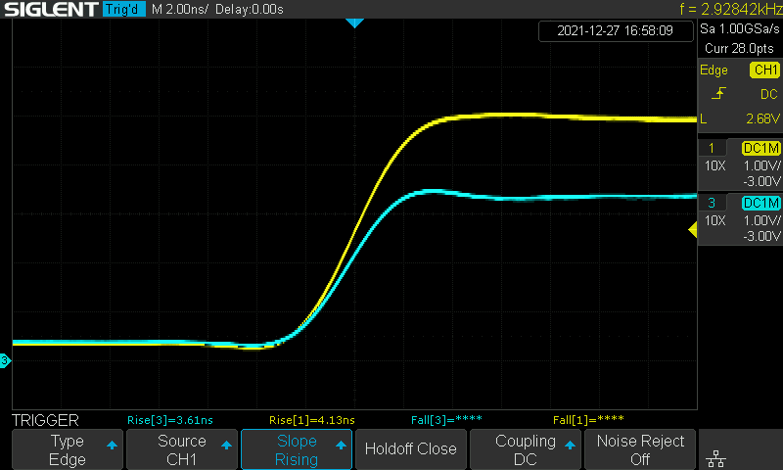783x470 pixels.
Task: Click the Holdoff Close button
Action: (x=410, y=449)
